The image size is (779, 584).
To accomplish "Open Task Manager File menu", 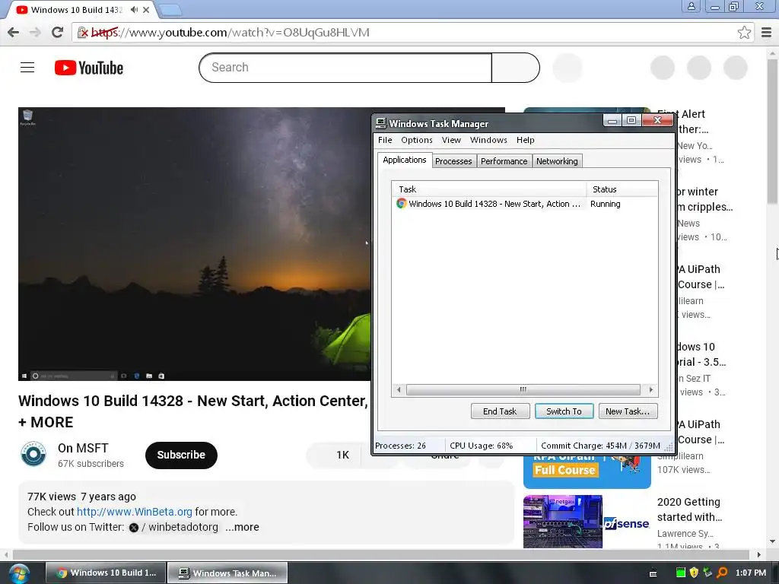I will (384, 140).
